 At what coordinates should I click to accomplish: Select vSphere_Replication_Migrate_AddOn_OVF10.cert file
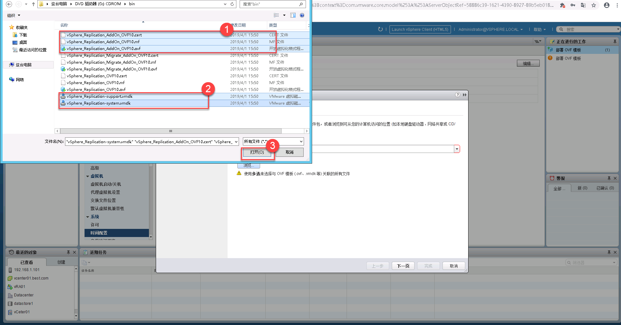coord(112,56)
